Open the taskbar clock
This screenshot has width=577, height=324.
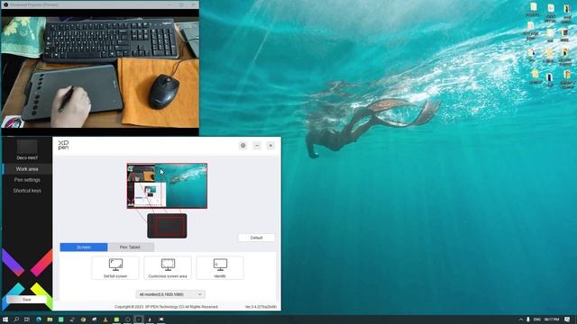tap(552, 319)
